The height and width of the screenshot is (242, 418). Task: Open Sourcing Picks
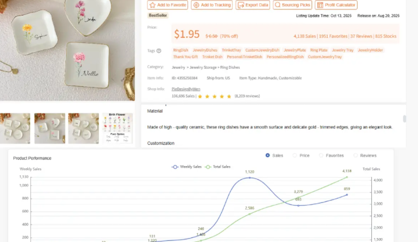pos(293,5)
